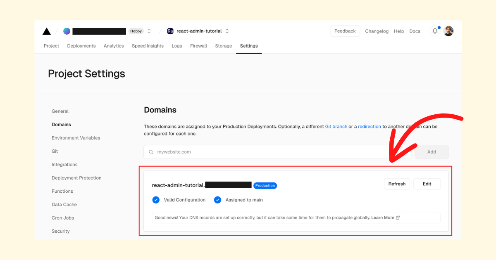Open Data Cache settings
This screenshot has height=260, width=496.
64,204
